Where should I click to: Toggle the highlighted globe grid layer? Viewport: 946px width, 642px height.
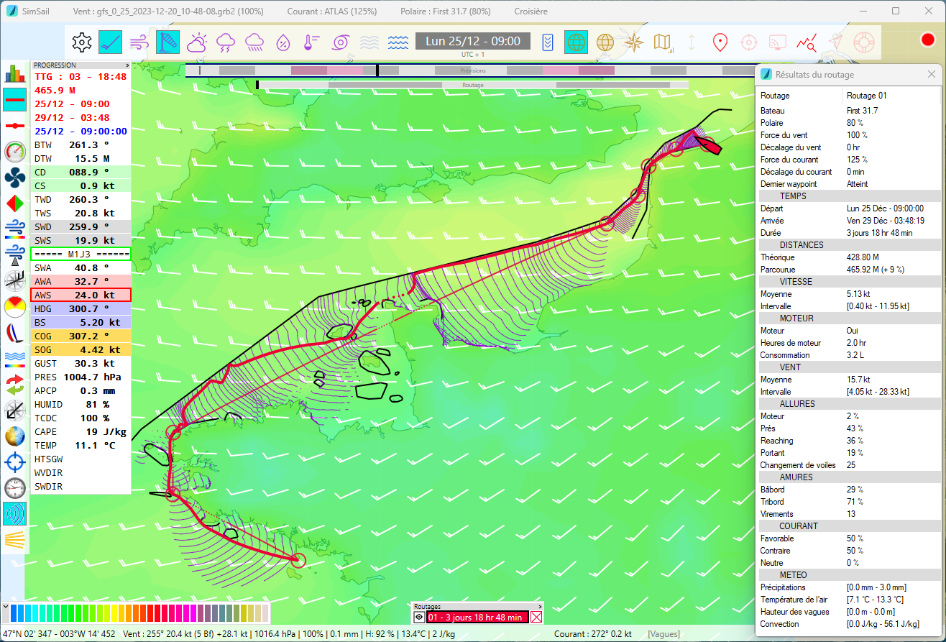576,42
